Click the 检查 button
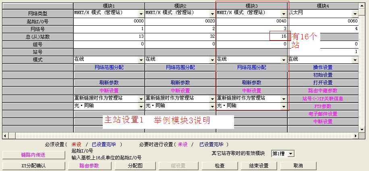Viewport: 369px width, 171px height. (x=220, y=165)
